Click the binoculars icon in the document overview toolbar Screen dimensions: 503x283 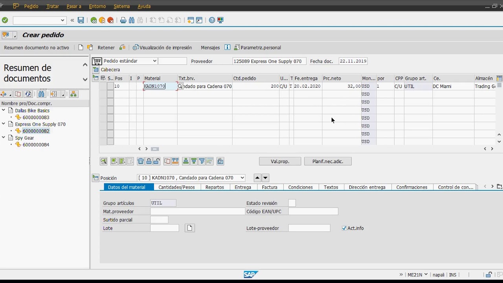tap(41, 94)
